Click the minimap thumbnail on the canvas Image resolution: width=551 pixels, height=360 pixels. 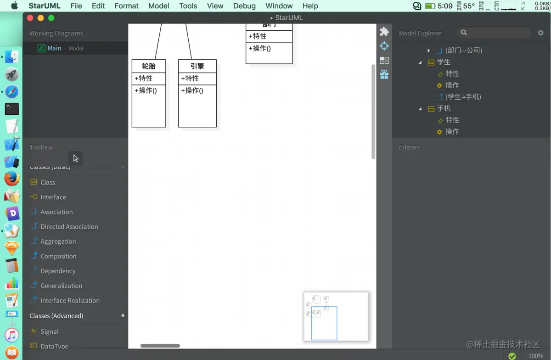tap(336, 316)
